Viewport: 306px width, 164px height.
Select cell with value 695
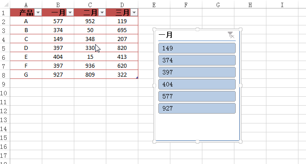tap(122, 30)
